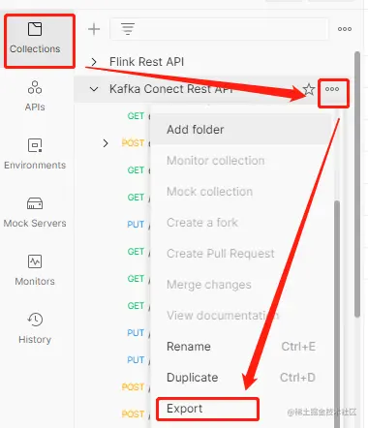Choose View documentation menu entry

point(240,316)
